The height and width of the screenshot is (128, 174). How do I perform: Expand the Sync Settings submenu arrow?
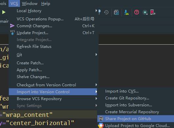pyautogui.click(x=96, y=105)
